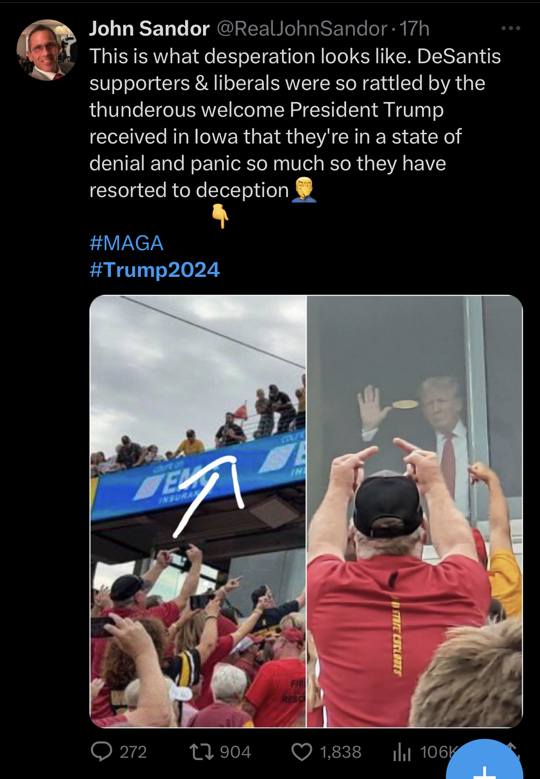View the 904 retweets count

point(235,752)
